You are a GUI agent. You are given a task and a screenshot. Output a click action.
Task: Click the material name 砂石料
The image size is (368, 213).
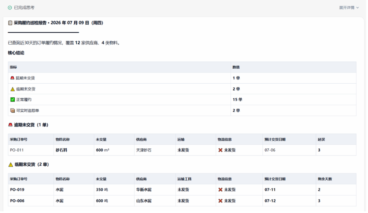point(61,150)
